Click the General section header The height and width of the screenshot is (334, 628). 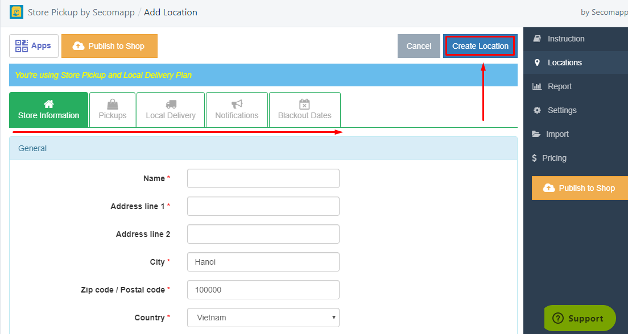pos(263,148)
